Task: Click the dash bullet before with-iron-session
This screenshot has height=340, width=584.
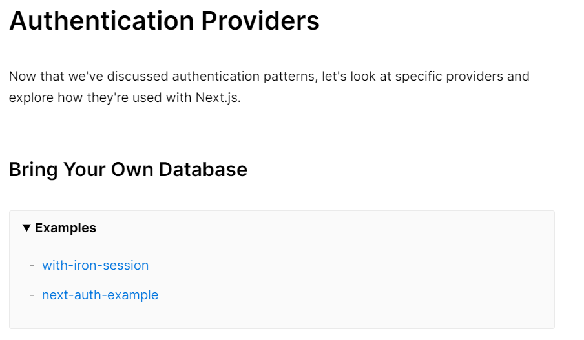Action: click(32, 266)
